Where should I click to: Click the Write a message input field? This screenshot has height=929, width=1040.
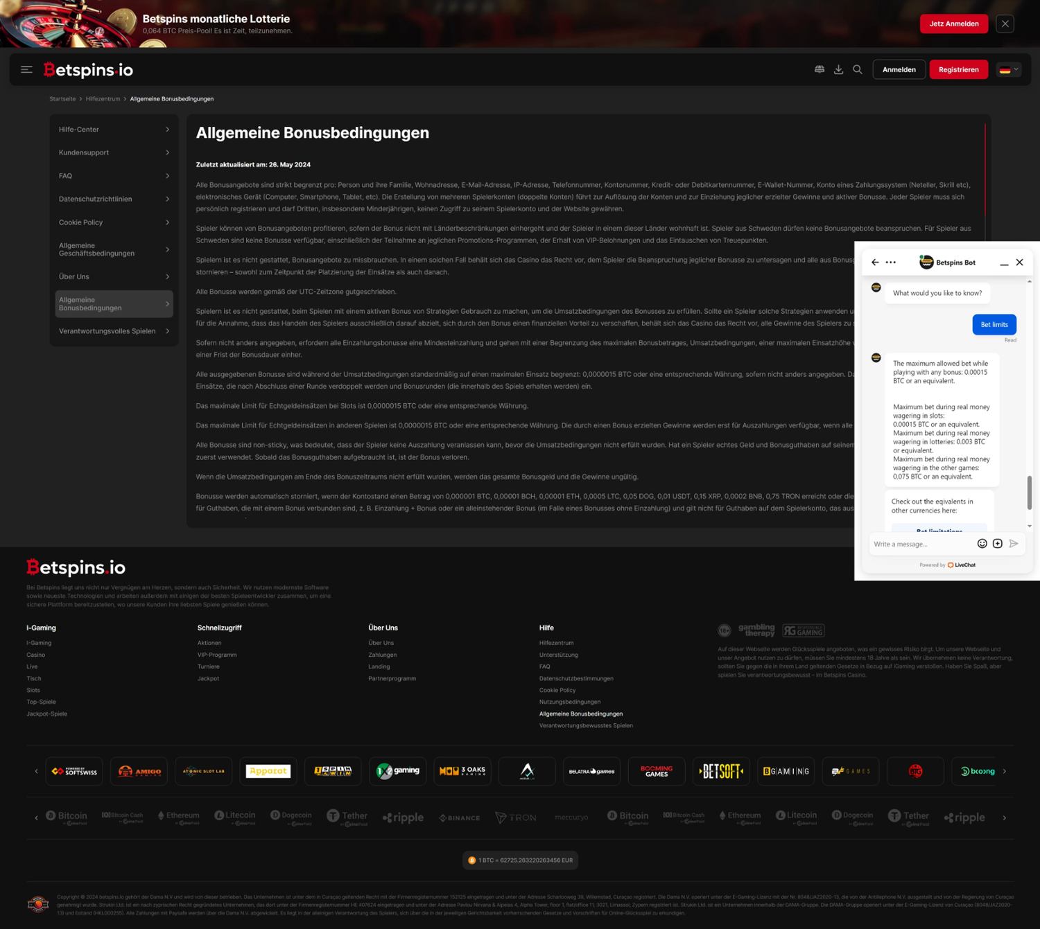(921, 544)
